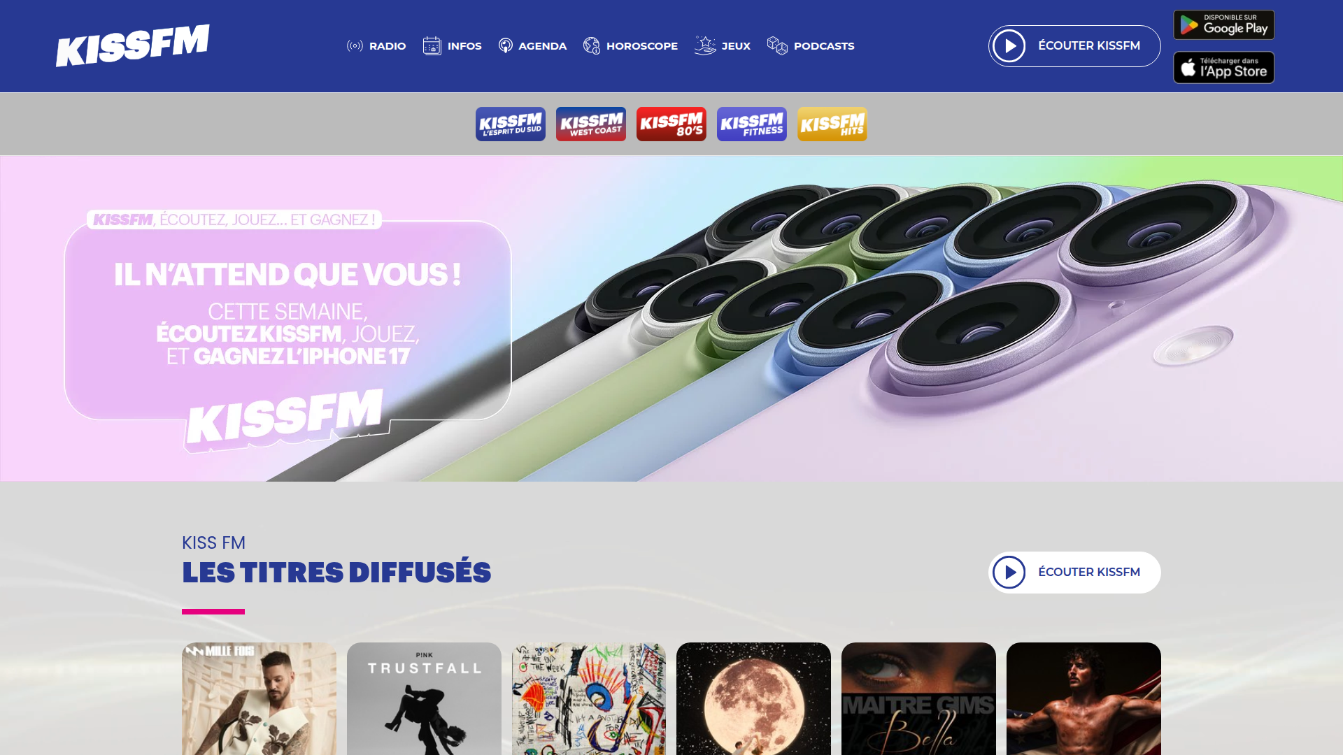
Task: Open the Maitre Gims Bella cover
Action: click(918, 699)
